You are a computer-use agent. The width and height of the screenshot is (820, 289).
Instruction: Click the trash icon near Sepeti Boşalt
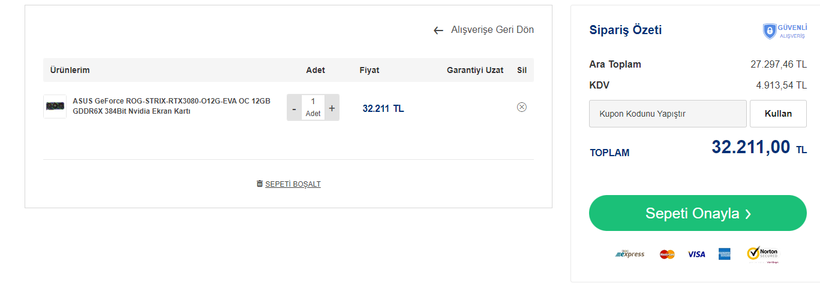[260, 184]
